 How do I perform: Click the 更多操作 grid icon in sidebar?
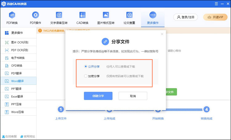[7, 33]
